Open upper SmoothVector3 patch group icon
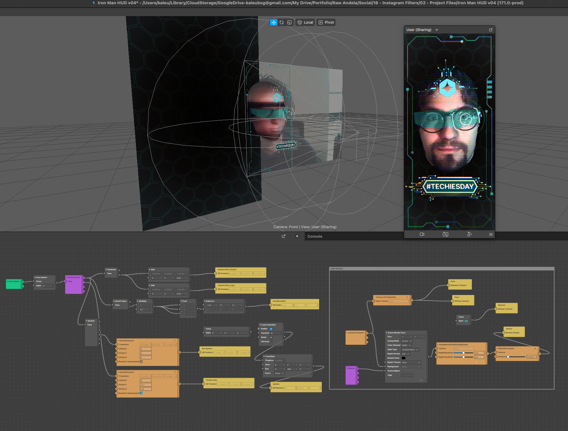The height and width of the screenshot is (431, 568). click(x=175, y=341)
